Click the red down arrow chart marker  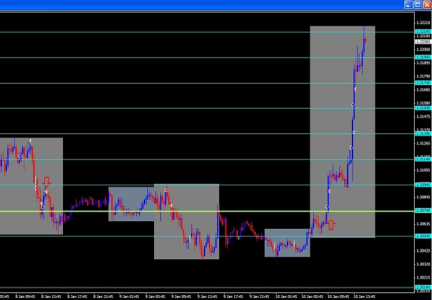tap(46, 182)
